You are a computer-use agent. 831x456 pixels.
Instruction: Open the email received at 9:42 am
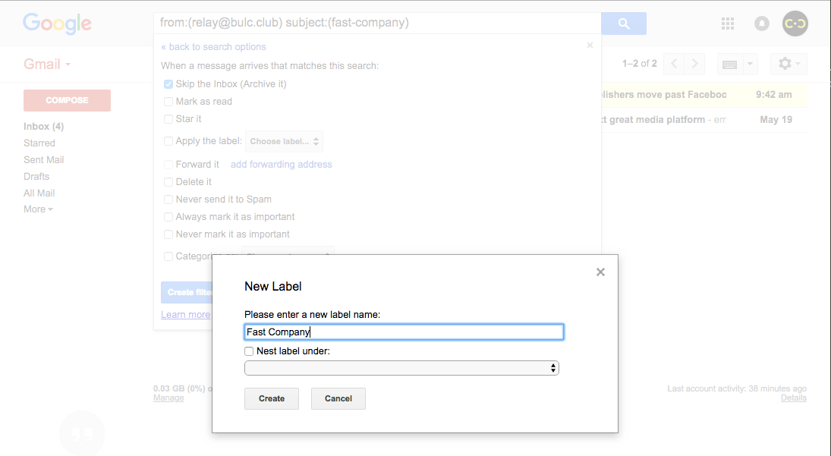point(705,95)
